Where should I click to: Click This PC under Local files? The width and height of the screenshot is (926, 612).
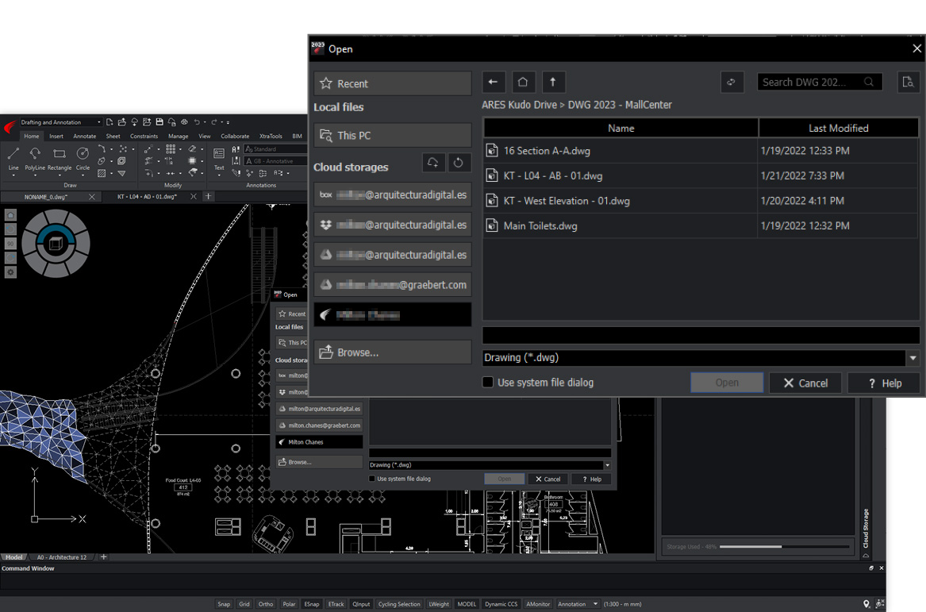(393, 135)
